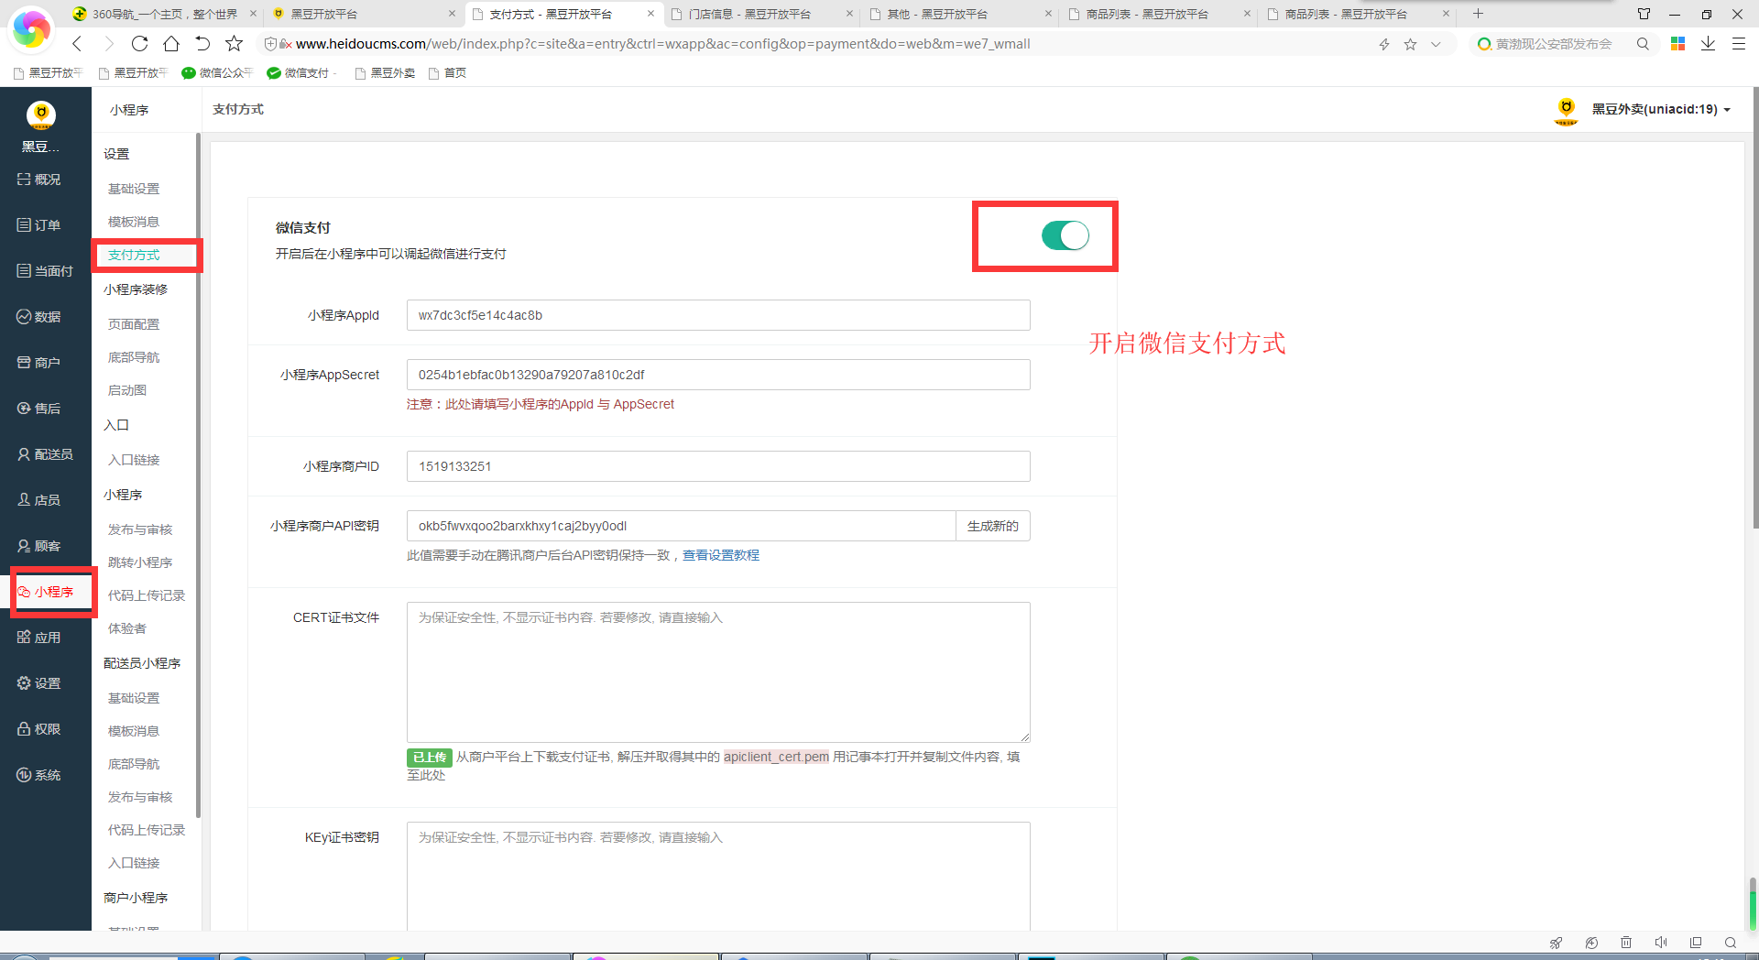The width and height of the screenshot is (1759, 960).
Task: Open 商户 merchants in sidebar
Action: (38, 363)
